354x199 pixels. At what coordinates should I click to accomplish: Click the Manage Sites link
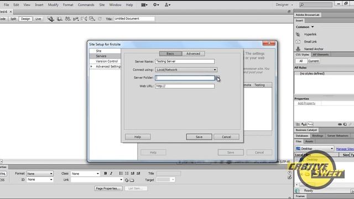tap(345, 149)
